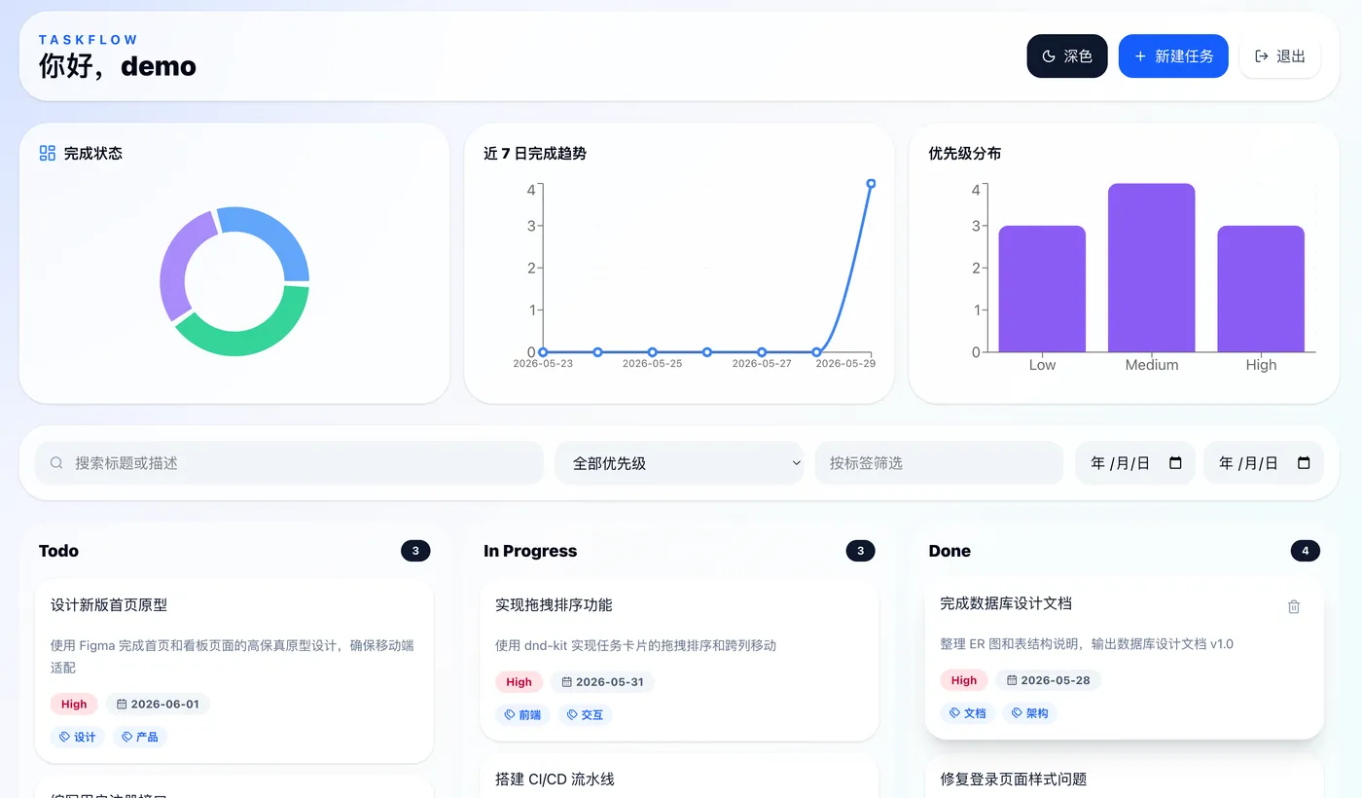Open the 设计新版首页原型 task card
This screenshot has height=798, width=1362.
pos(233,671)
